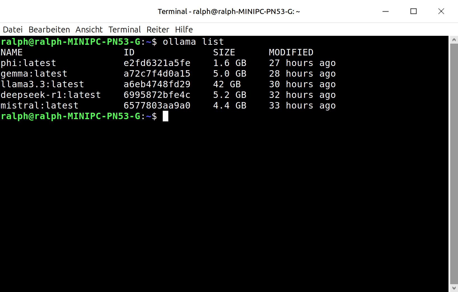The height and width of the screenshot is (292, 458).
Task: Click the terminal cursor at the prompt
Action: coord(166,116)
